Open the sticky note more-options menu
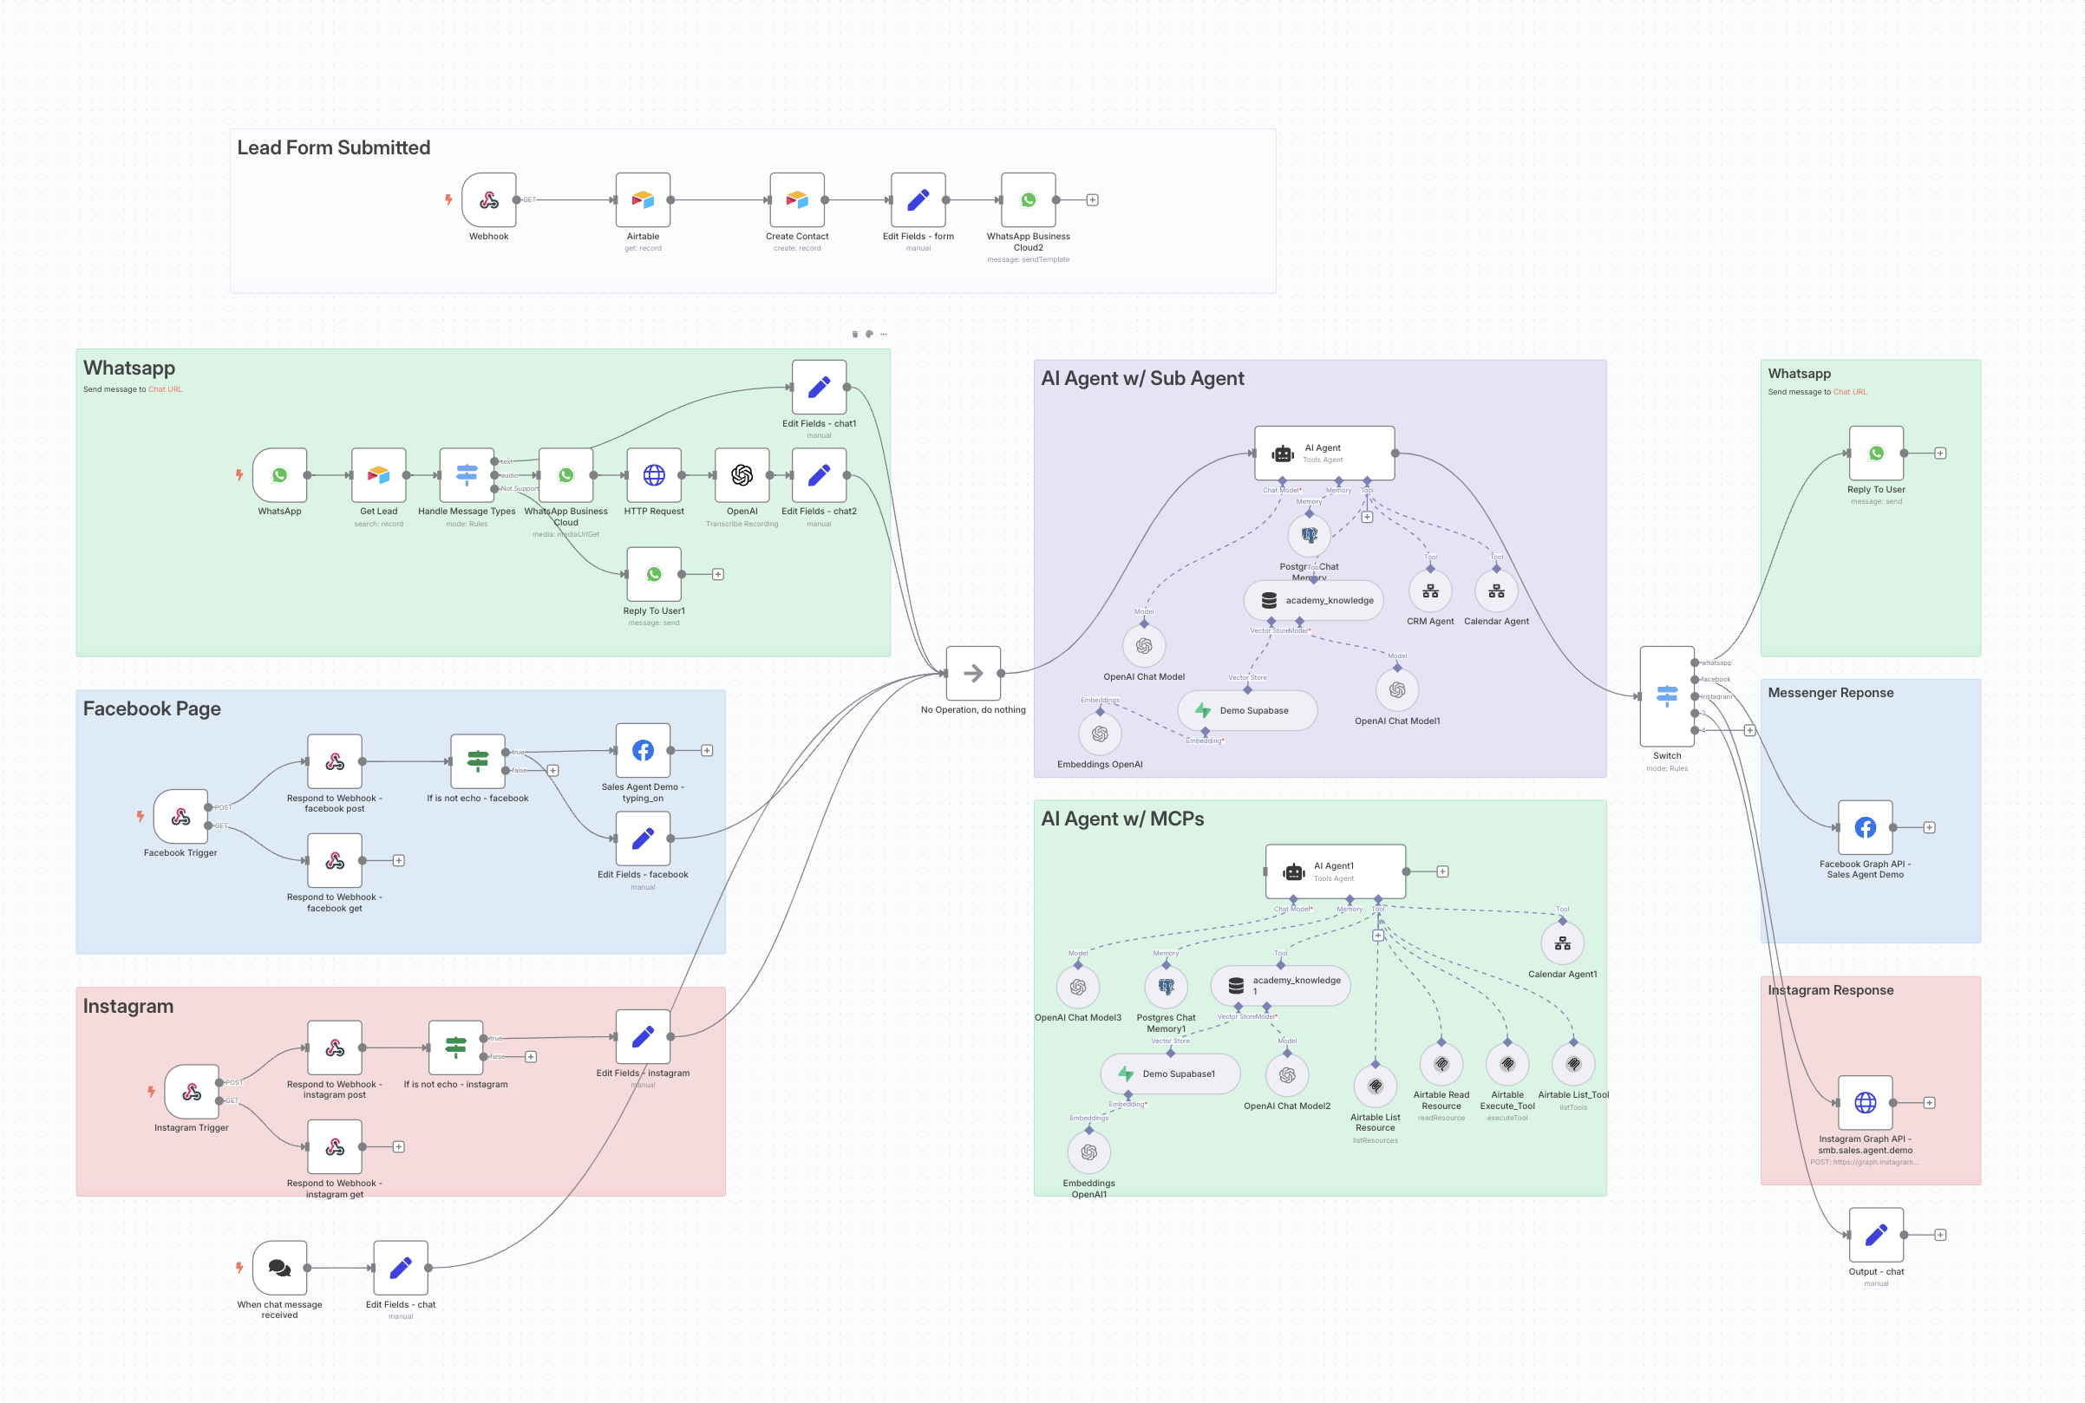 click(884, 334)
